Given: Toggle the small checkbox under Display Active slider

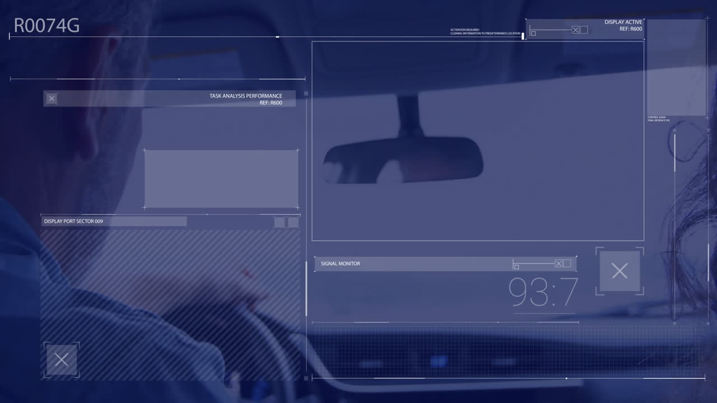Looking at the screenshot, I should point(533,34).
